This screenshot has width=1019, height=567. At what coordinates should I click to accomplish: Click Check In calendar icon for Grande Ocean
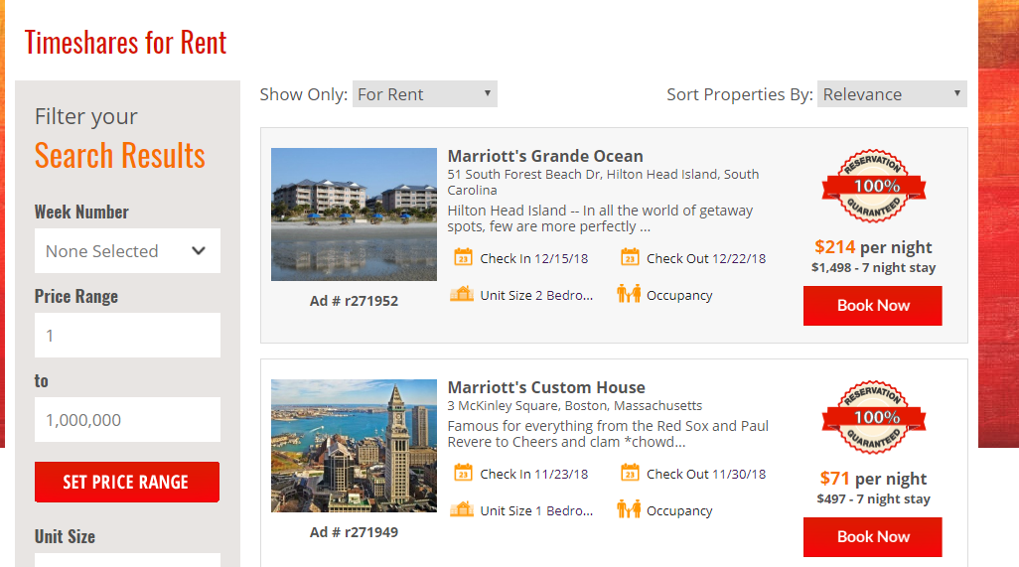coord(463,257)
